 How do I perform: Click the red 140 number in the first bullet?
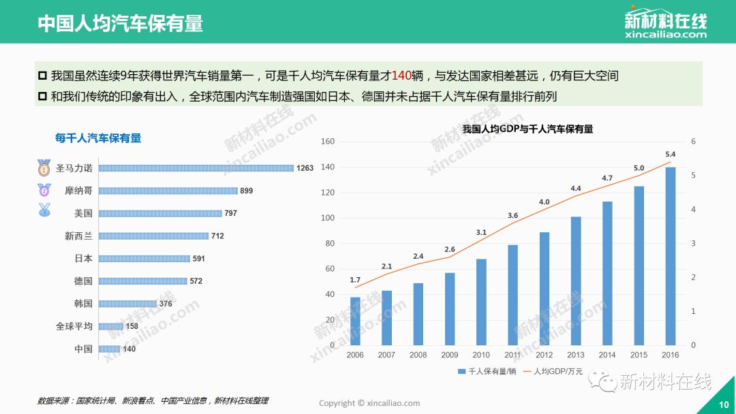coord(403,76)
